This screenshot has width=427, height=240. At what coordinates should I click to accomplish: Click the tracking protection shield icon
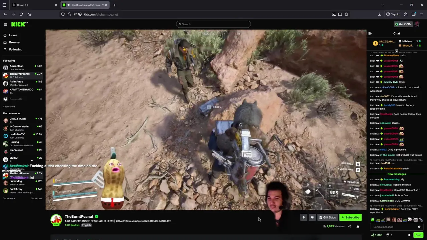coord(63,14)
